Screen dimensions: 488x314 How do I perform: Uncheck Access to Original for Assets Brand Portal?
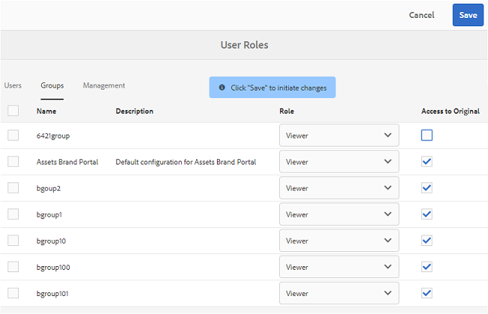[427, 161]
